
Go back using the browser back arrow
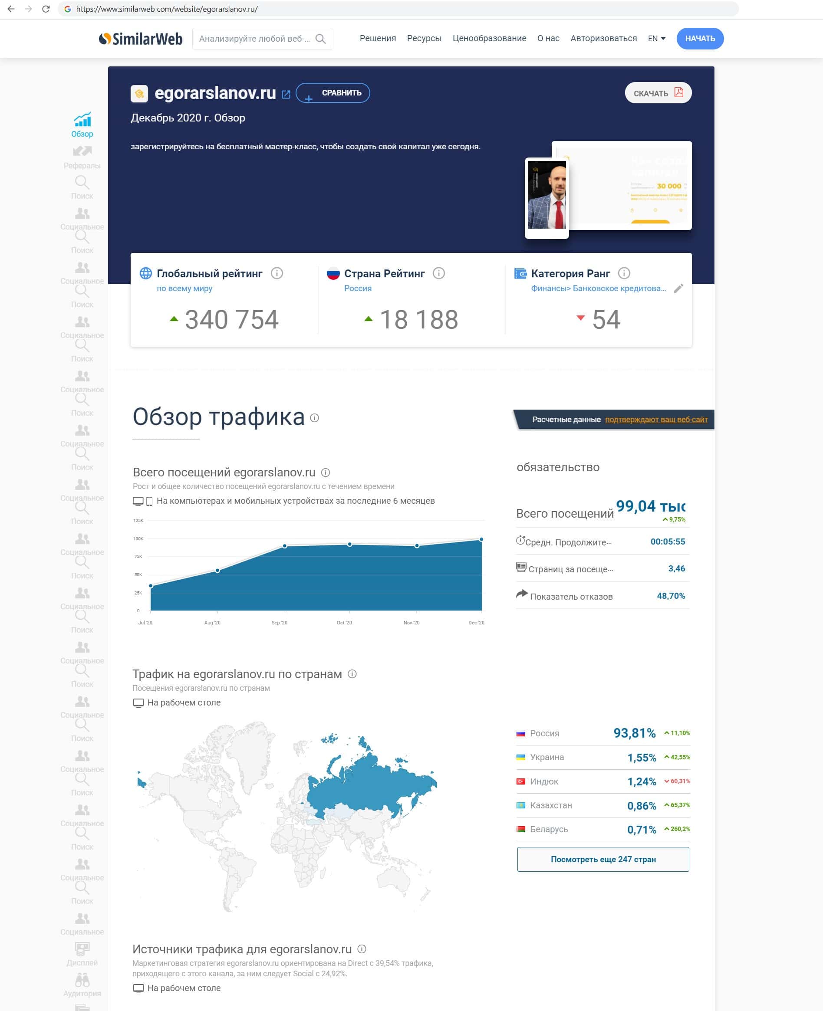coord(11,9)
